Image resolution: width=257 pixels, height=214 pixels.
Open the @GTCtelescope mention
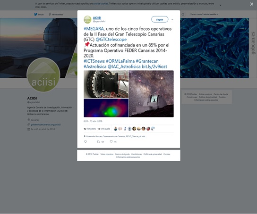click(111, 40)
